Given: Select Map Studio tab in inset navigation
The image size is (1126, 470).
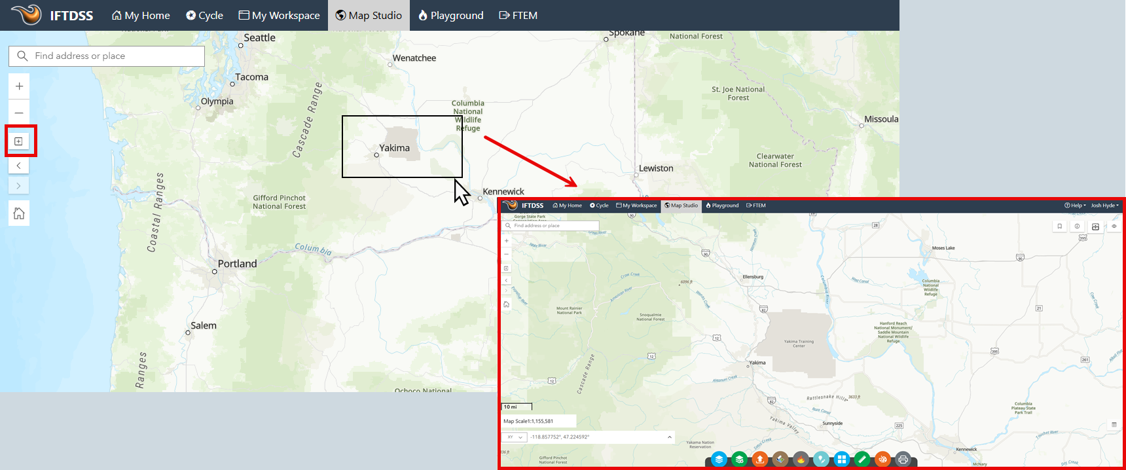Looking at the screenshot, I should (x=681, y=206).
